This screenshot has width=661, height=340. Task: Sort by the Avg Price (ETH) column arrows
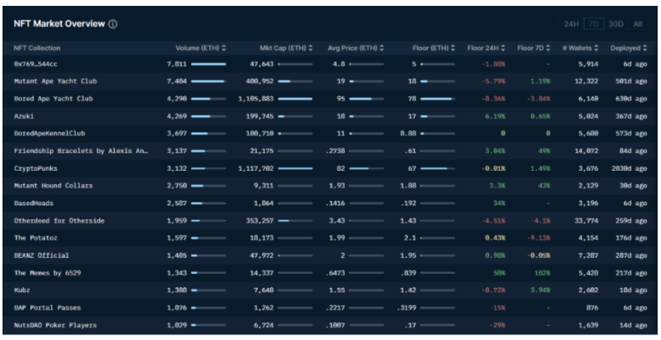[382, 48]
